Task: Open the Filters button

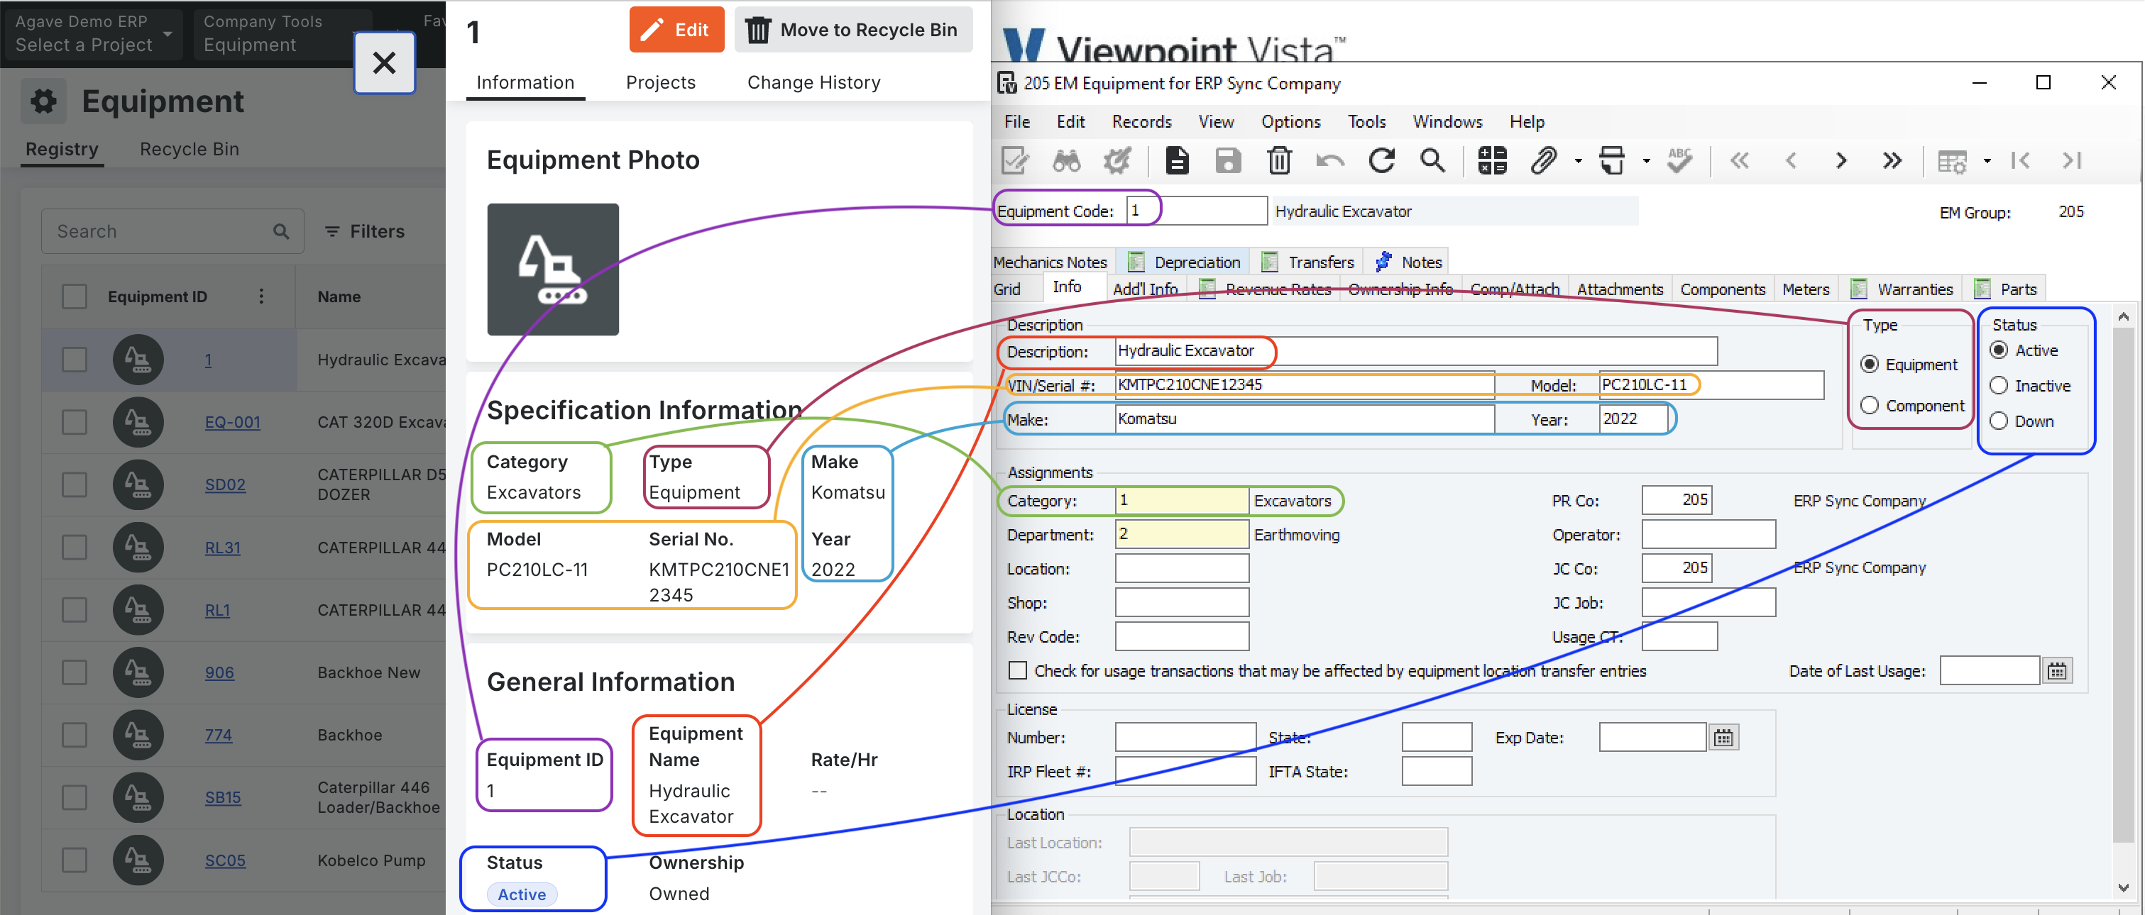Action: (365, 231)
